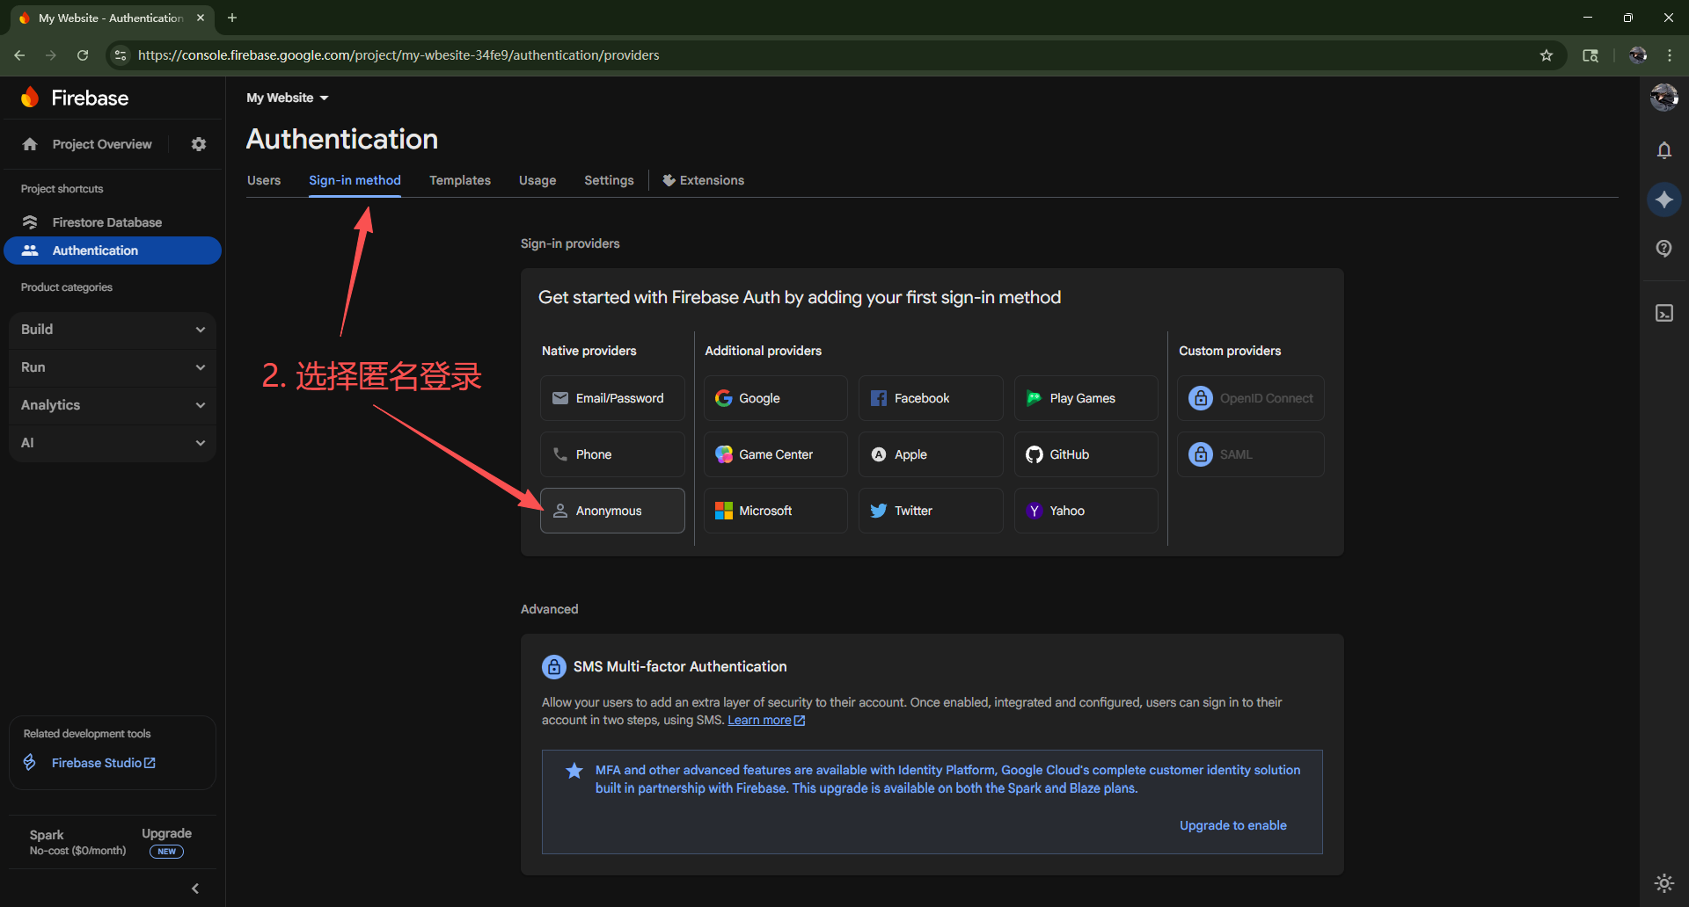Expand the Build category
This screenshot has height=907, width=1689.
pos(113,330)
